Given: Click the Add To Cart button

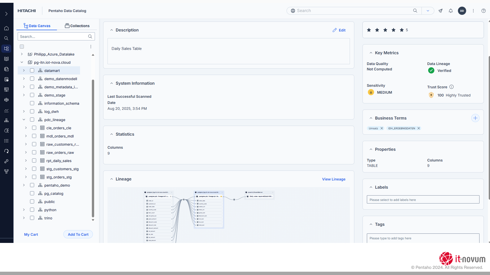Looking at the screenshot, I should click(x=78, y=235).
